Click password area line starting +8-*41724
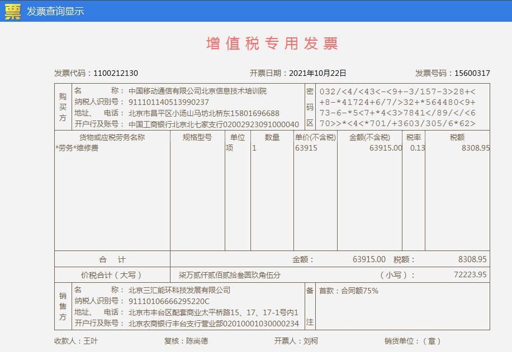512x352 pixels. 397,102
